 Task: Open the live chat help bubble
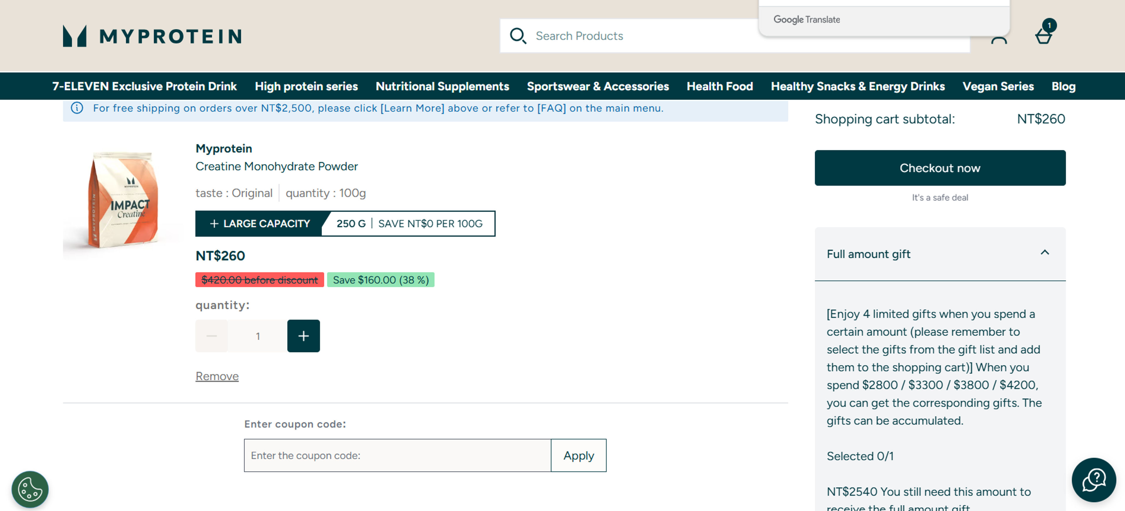1094,480
